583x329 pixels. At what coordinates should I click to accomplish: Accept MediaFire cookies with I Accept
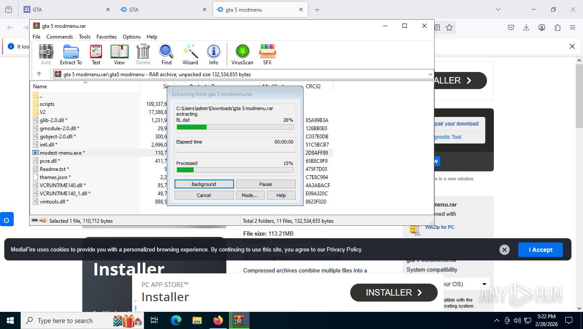540,250
